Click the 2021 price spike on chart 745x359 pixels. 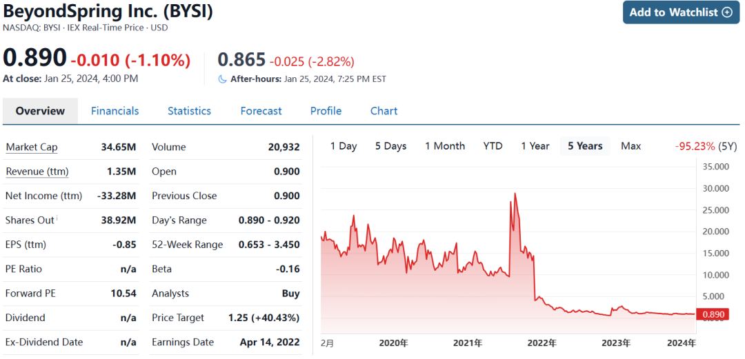coord(515,196)
